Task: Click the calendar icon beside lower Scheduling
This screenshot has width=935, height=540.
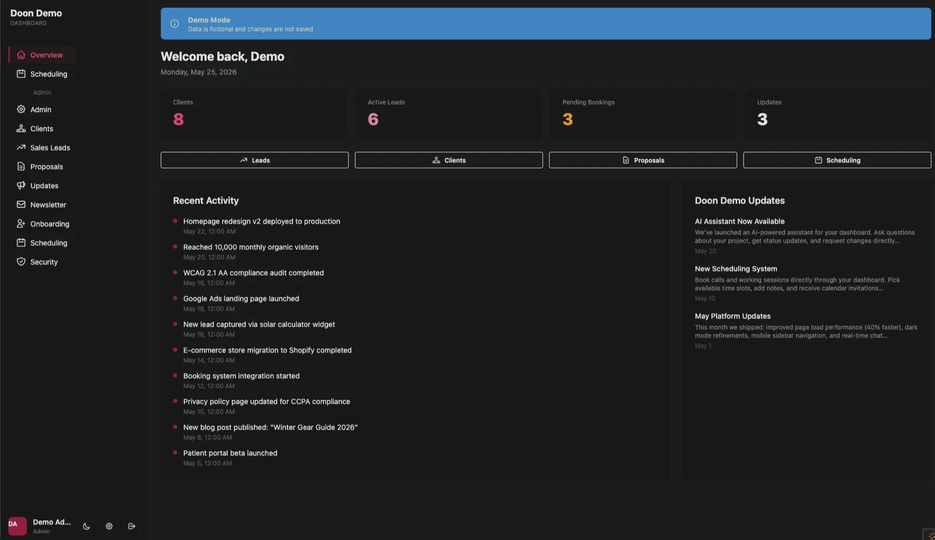Action: (x=21, y=243)
